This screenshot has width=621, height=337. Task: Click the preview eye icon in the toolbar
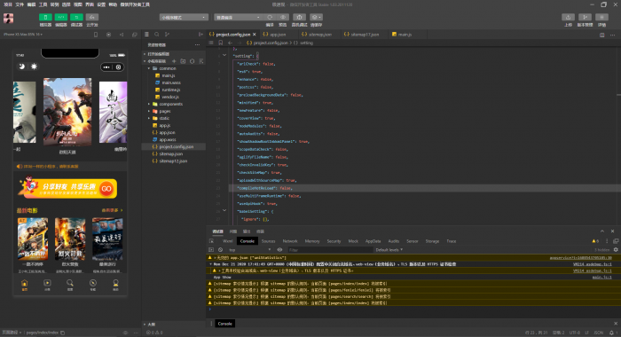tap(283, 18)
